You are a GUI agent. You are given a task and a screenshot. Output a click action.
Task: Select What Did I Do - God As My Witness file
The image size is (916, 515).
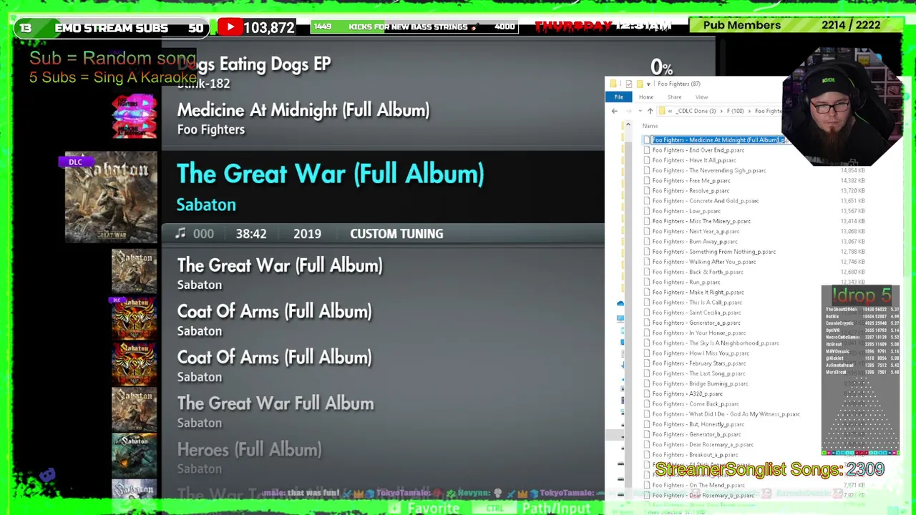coord(726,414)
